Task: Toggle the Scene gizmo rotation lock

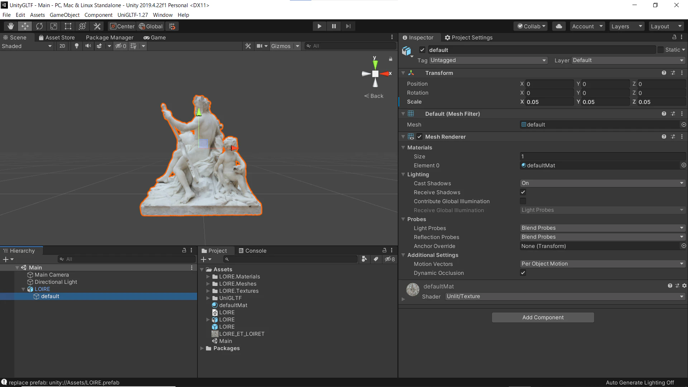Action: pyautogui.click(x=391, y=59)
